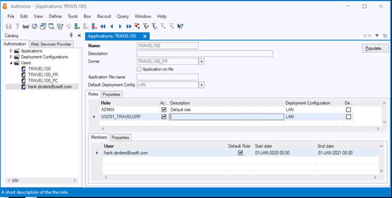Click the Application File name field
The height and width of the screenshot is (198, 392).
pyautogui.click(x=167, y=77)
